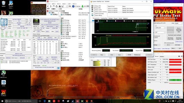Viewport: 184px width, 103px height.
Task: Click the graph icon in AIDA64 toolbar
Action: [63, 6]
